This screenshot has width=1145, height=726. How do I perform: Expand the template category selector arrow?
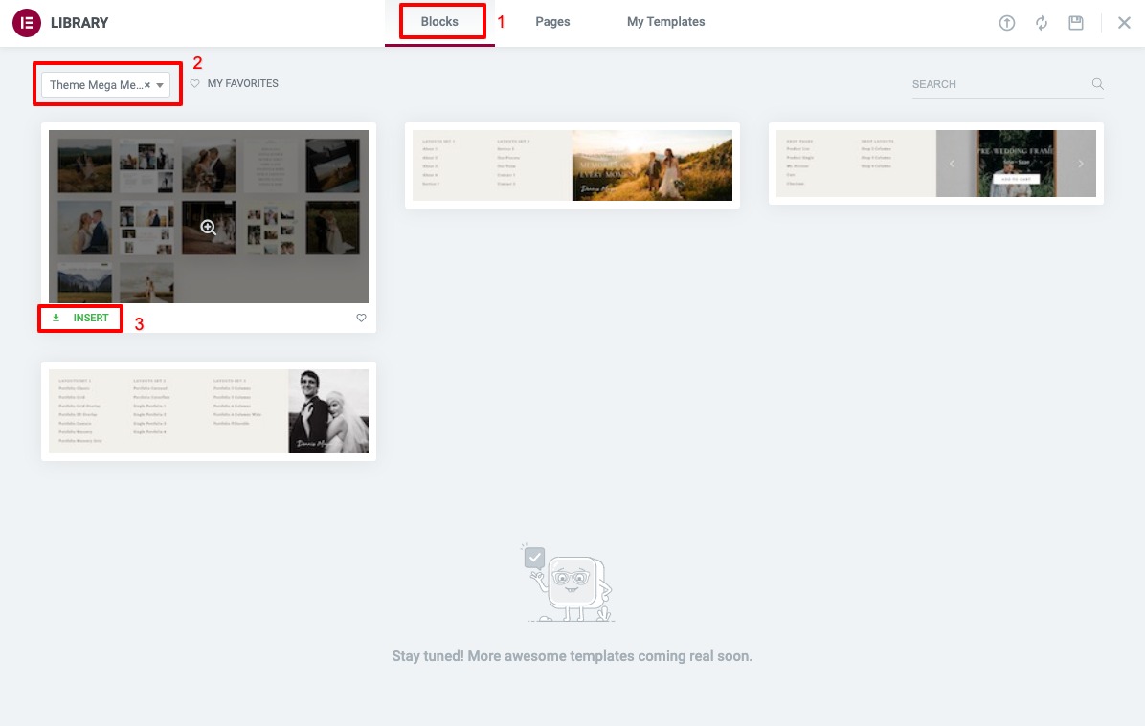[x=160, y=84]
